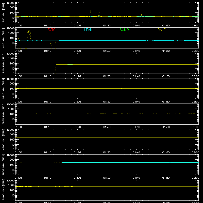Click 01:20 time label under 245 MHz plot

[77, 26]
